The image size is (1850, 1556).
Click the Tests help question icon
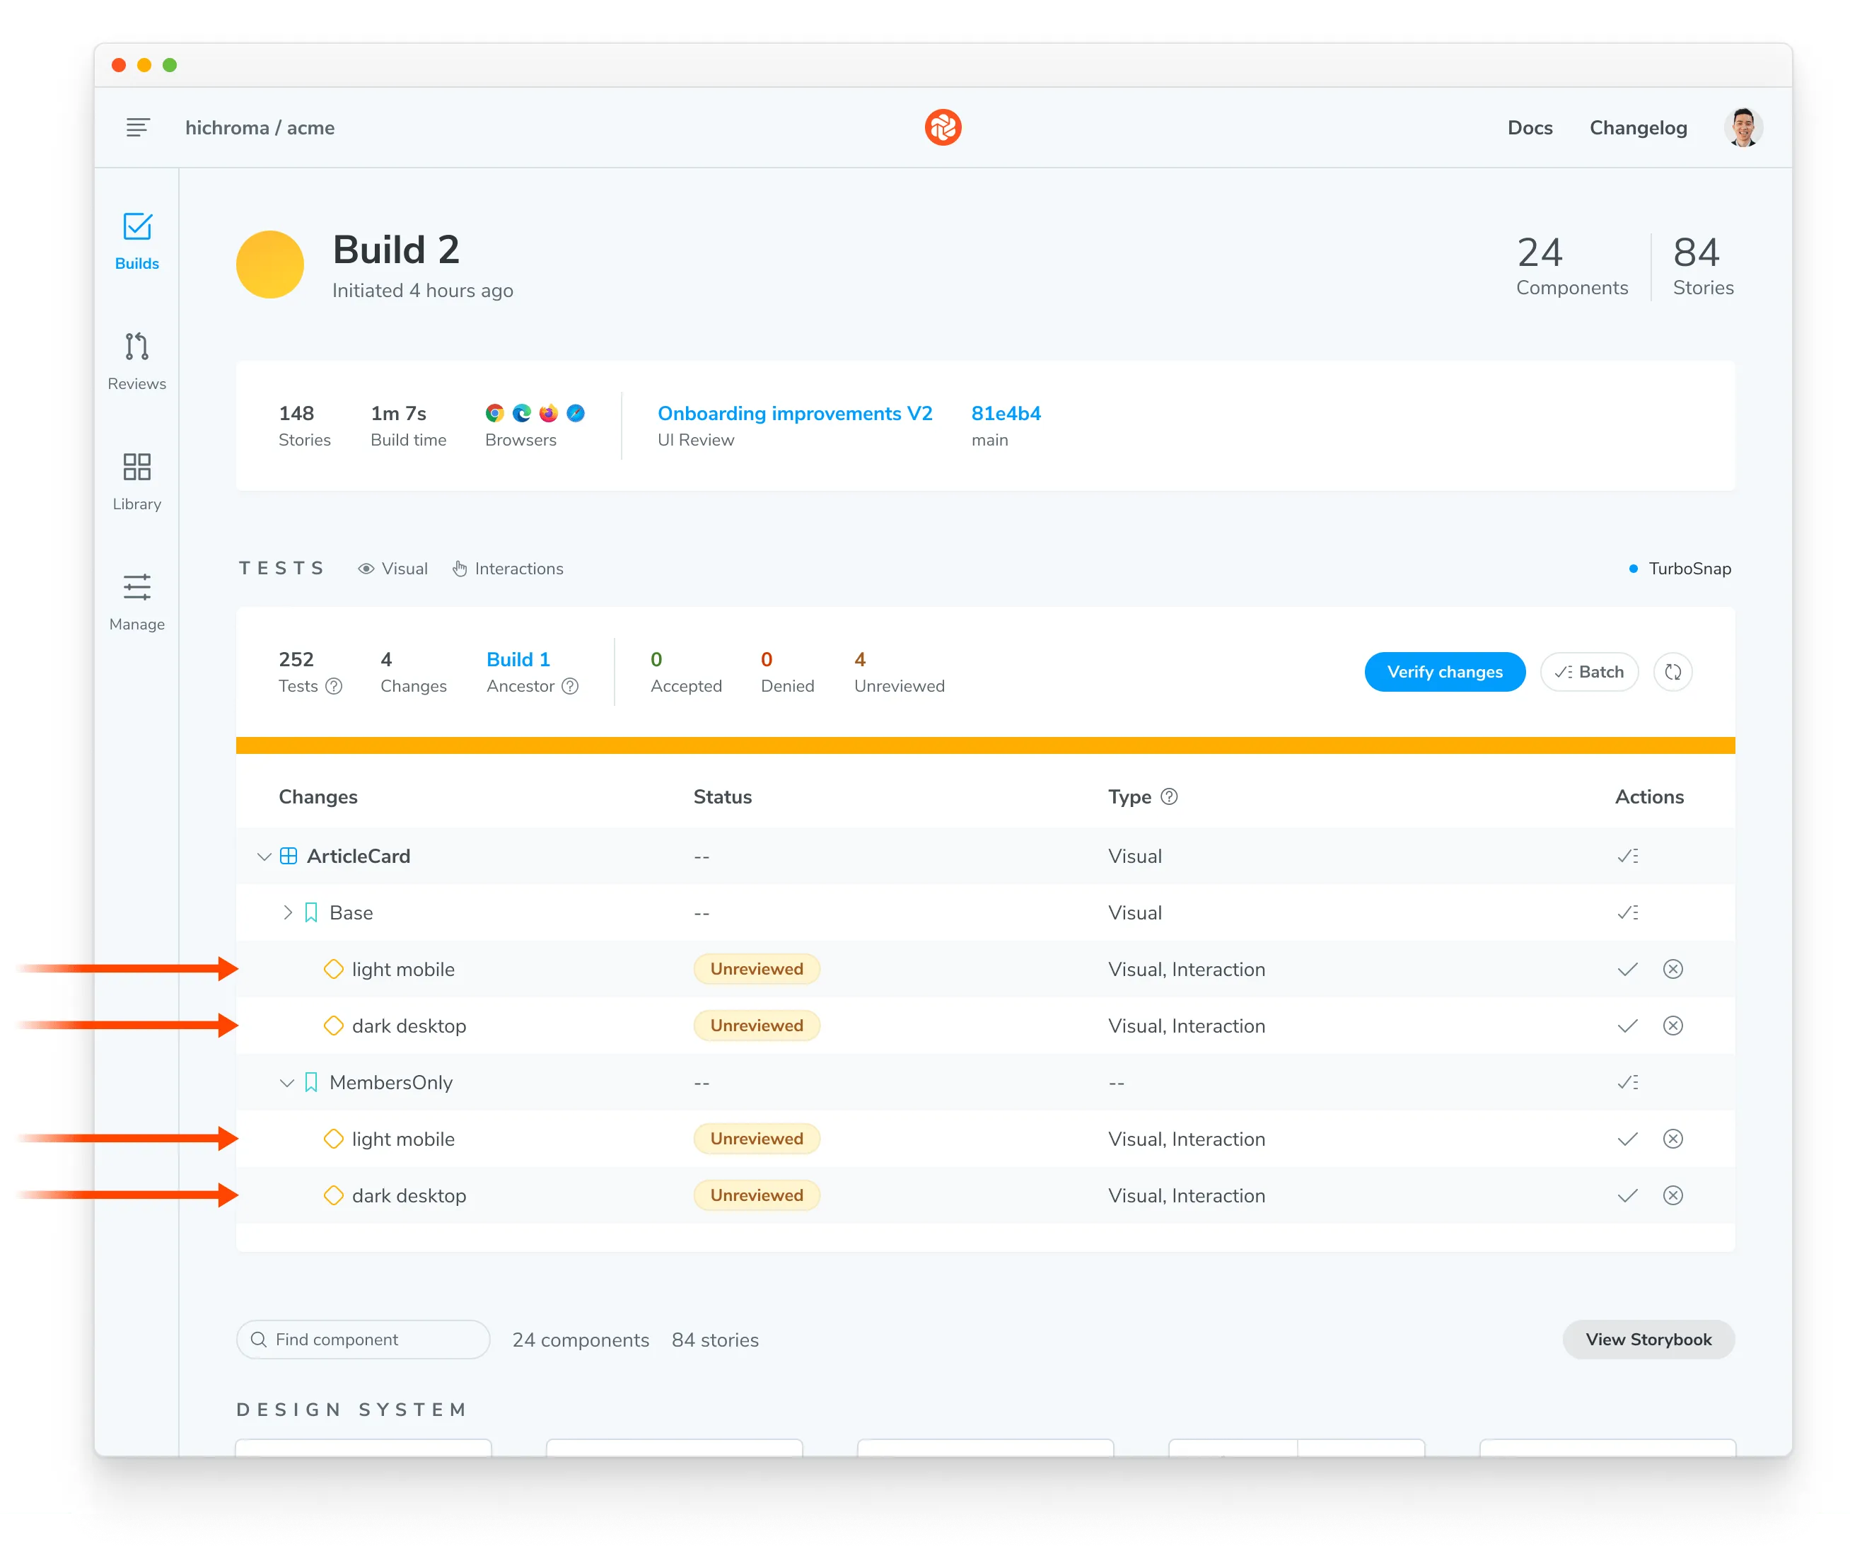click(x=333, y=686)
